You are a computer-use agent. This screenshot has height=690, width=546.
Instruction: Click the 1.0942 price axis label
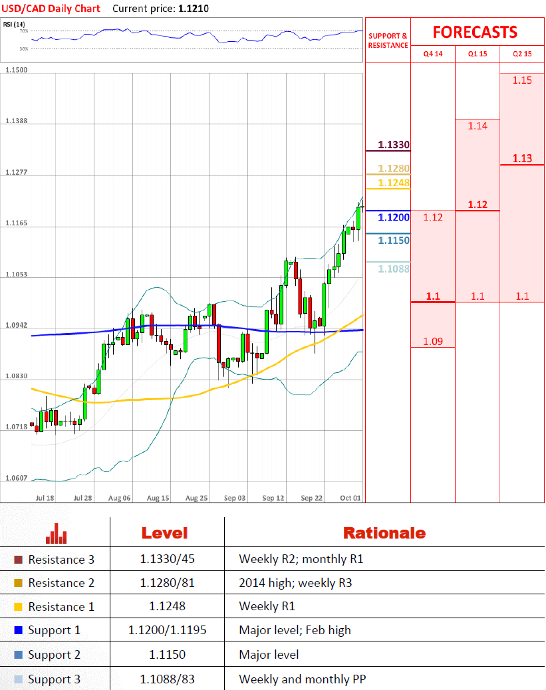16,326
